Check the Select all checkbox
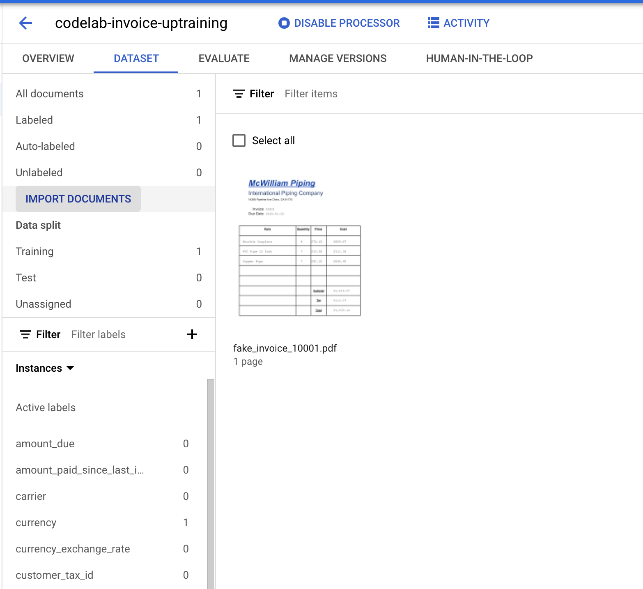 coord(239,140)
